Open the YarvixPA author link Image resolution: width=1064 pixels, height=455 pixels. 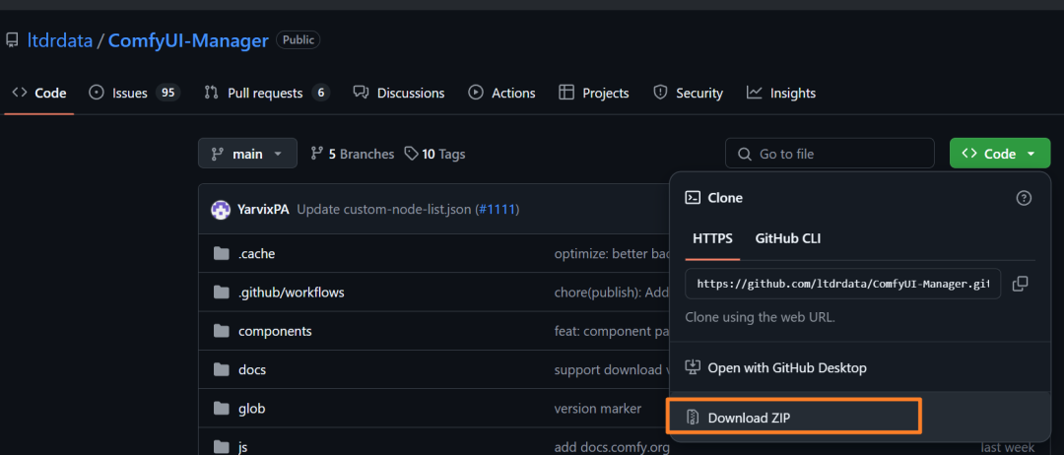(263, 210)
